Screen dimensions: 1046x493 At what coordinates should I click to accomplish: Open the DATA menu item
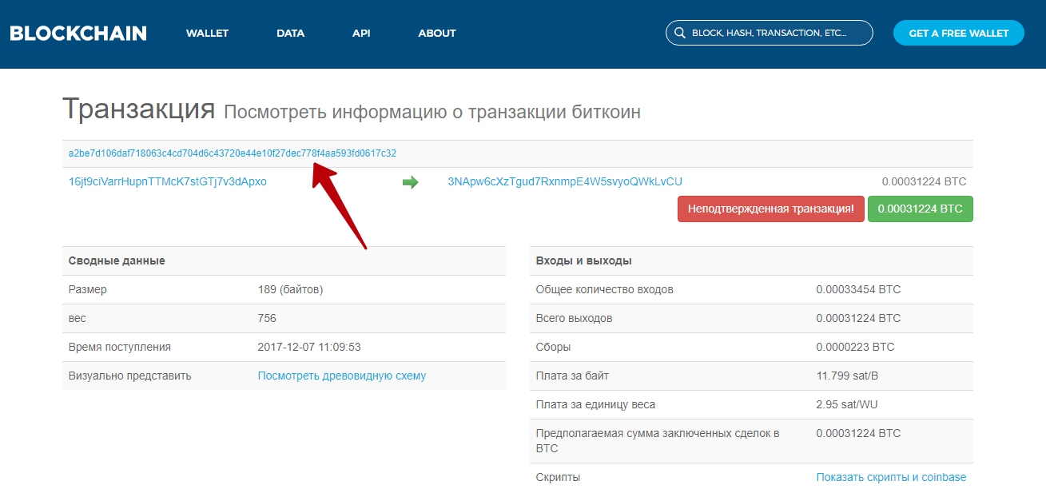pos(290,33)
